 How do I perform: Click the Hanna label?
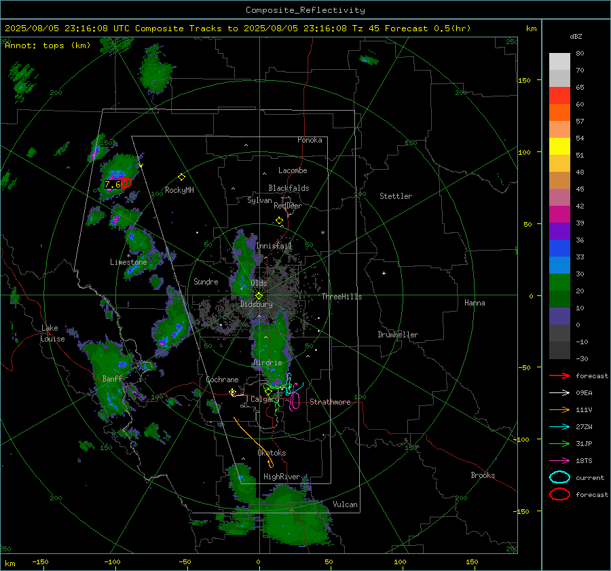(x=475, y=303)
